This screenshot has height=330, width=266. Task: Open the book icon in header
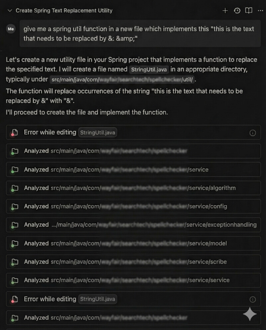249,11
